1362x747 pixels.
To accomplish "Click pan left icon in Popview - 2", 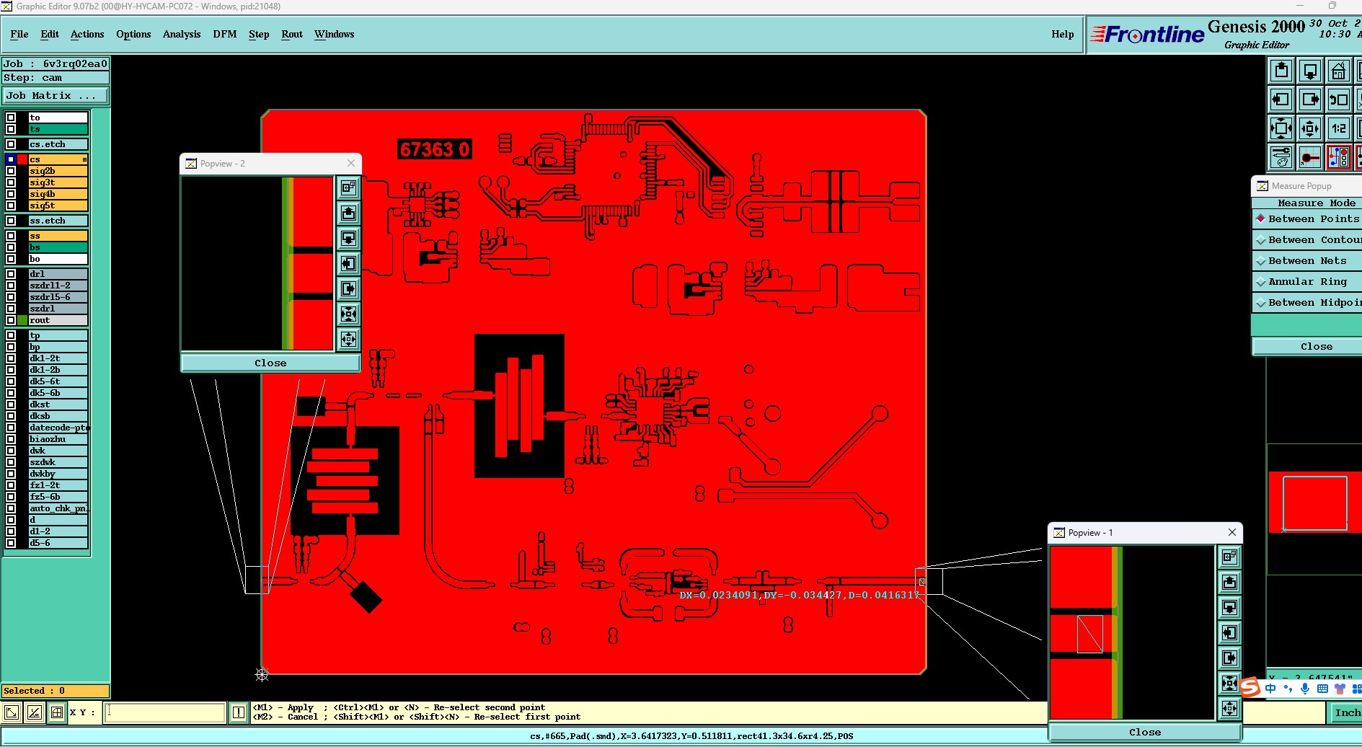I will pos(349,263).
